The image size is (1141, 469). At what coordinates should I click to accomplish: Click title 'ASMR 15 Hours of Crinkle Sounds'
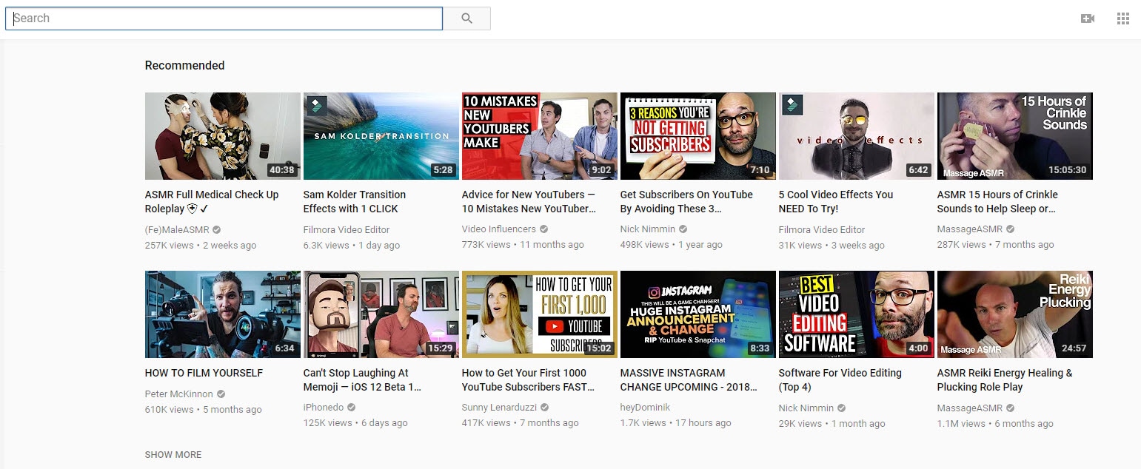(997, 201)
